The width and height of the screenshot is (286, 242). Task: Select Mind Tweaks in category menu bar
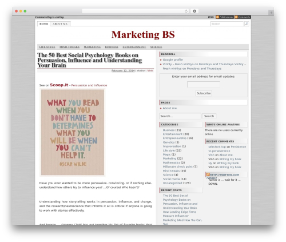point(69,47)
